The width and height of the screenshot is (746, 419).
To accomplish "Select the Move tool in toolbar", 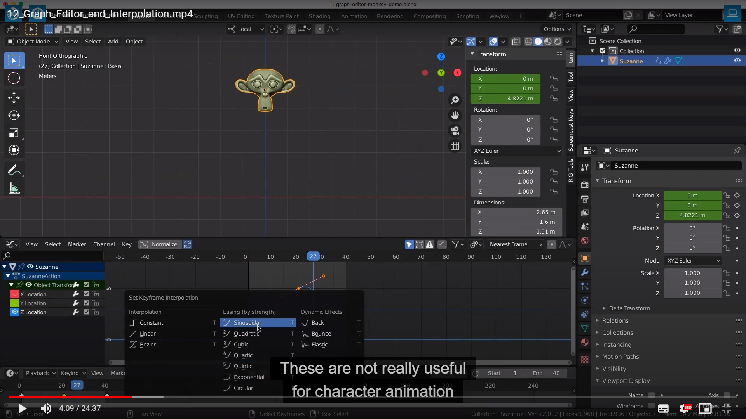I will click(14, 97).
